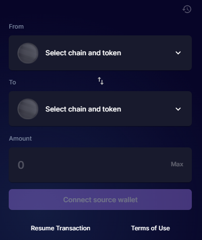Select "Select chain and token" text under To
Viewport: 202px width, 240px height.
pyautogui.click(x=83, y=109)
